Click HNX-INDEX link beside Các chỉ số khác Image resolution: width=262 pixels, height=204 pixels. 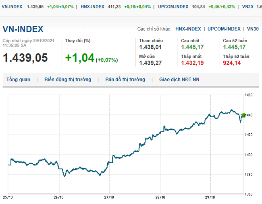tap(188, 29)
